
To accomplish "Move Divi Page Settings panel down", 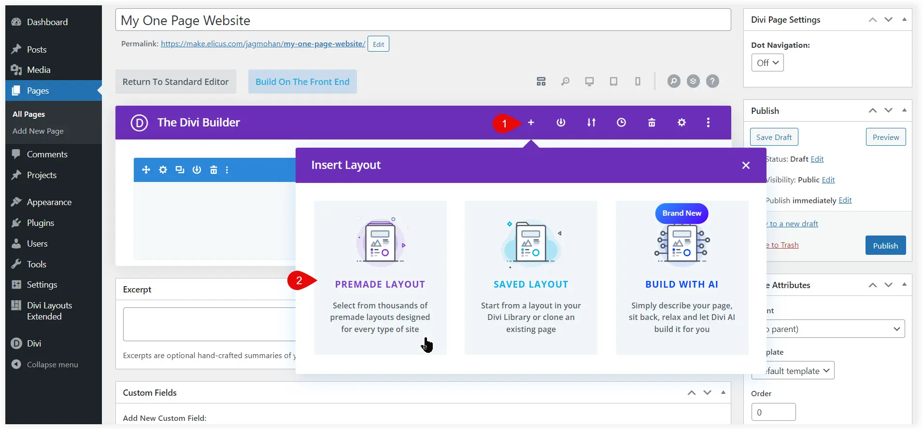I will (889, 20).
